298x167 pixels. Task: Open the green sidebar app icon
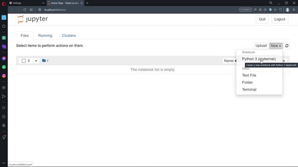coord(4,38)
